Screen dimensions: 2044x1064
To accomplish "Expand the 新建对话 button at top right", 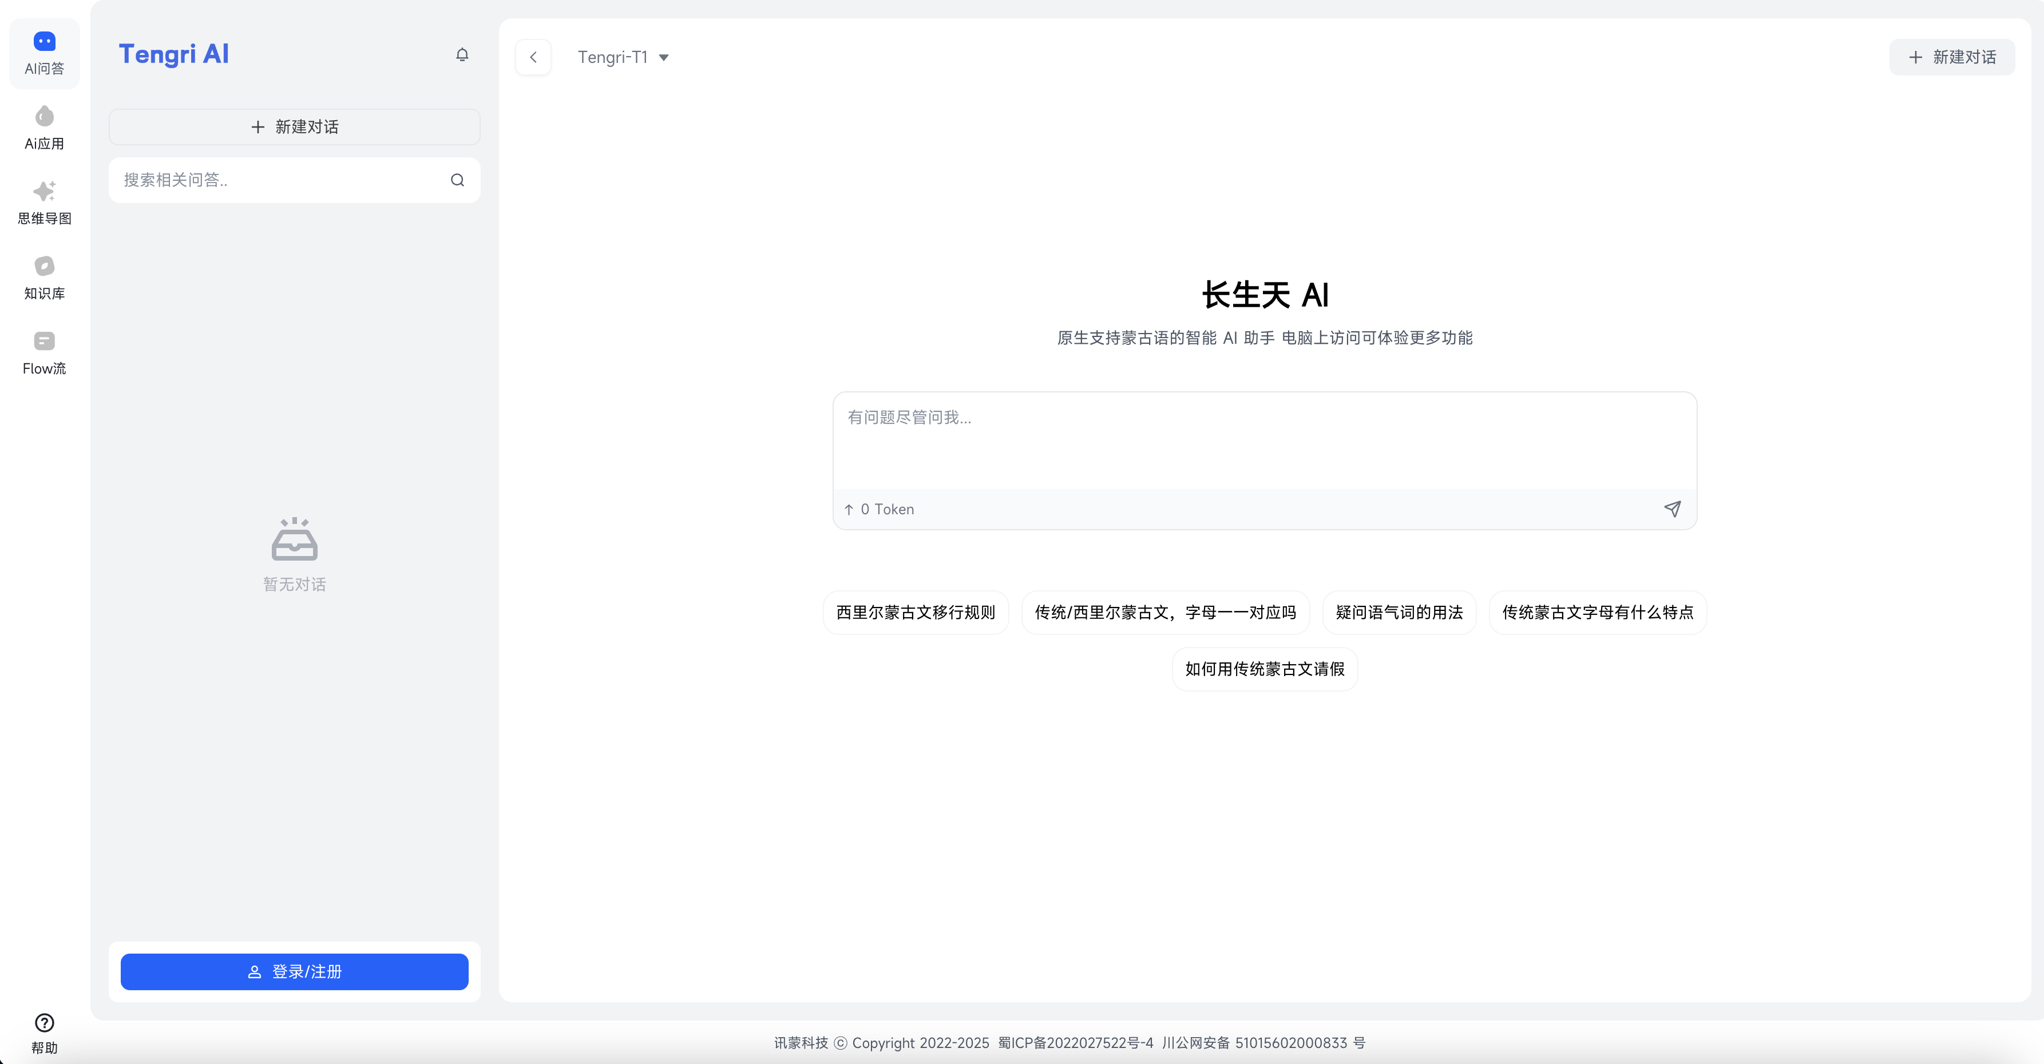I will [x=1952, y=56].
